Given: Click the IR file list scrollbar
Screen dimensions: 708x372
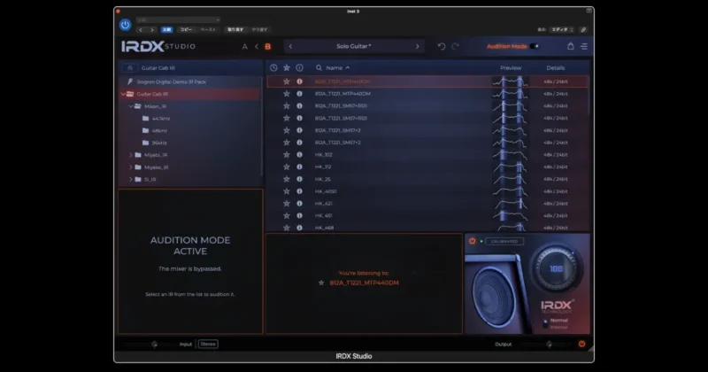Looking at the screenshot, I should coord(589,96).
